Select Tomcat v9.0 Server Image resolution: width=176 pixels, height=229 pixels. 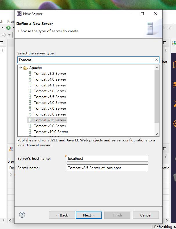coord(50,126)
